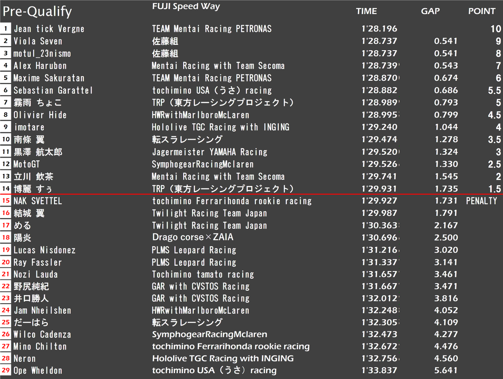Select driver name MotoGT
This screenshot has height=379, width=503.
pyautogui.click(x=26, y=164)
